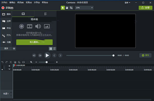
Task: Select the Crop tool
Action: pos(71,8)
